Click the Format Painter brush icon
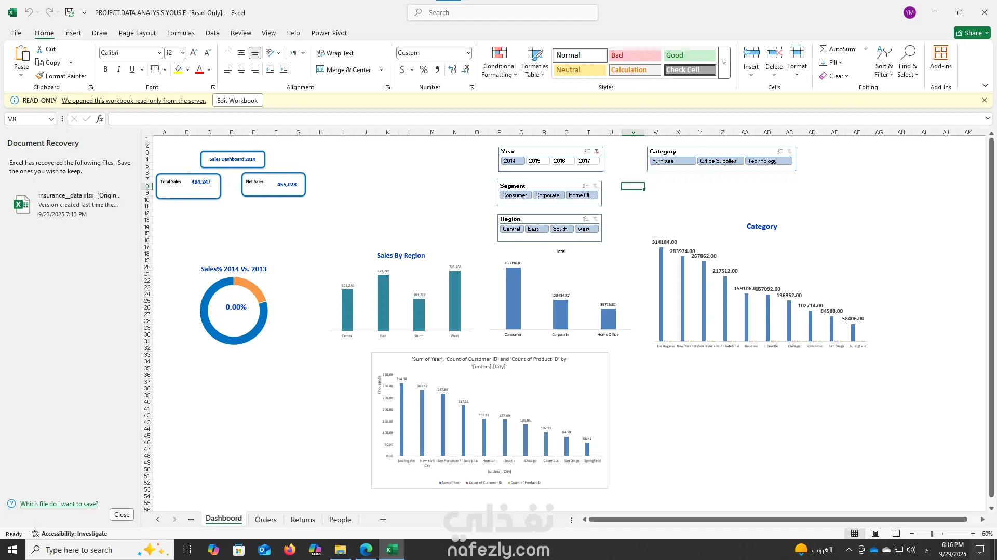The image size is (997, 560). tap(39, 76)
